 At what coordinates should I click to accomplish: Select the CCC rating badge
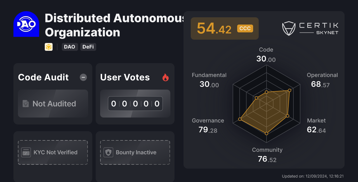pos(245,28)
